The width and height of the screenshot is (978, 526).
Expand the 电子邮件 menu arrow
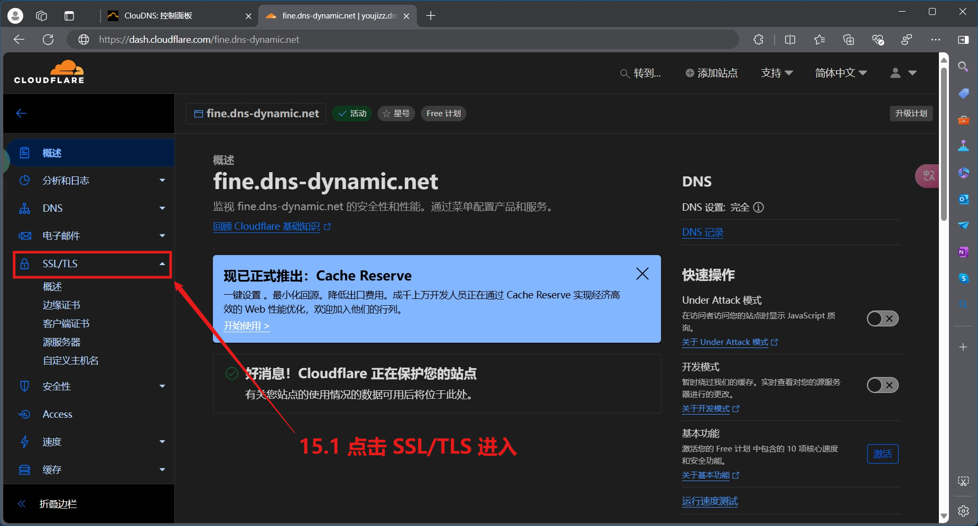click(x=162, y=236)
